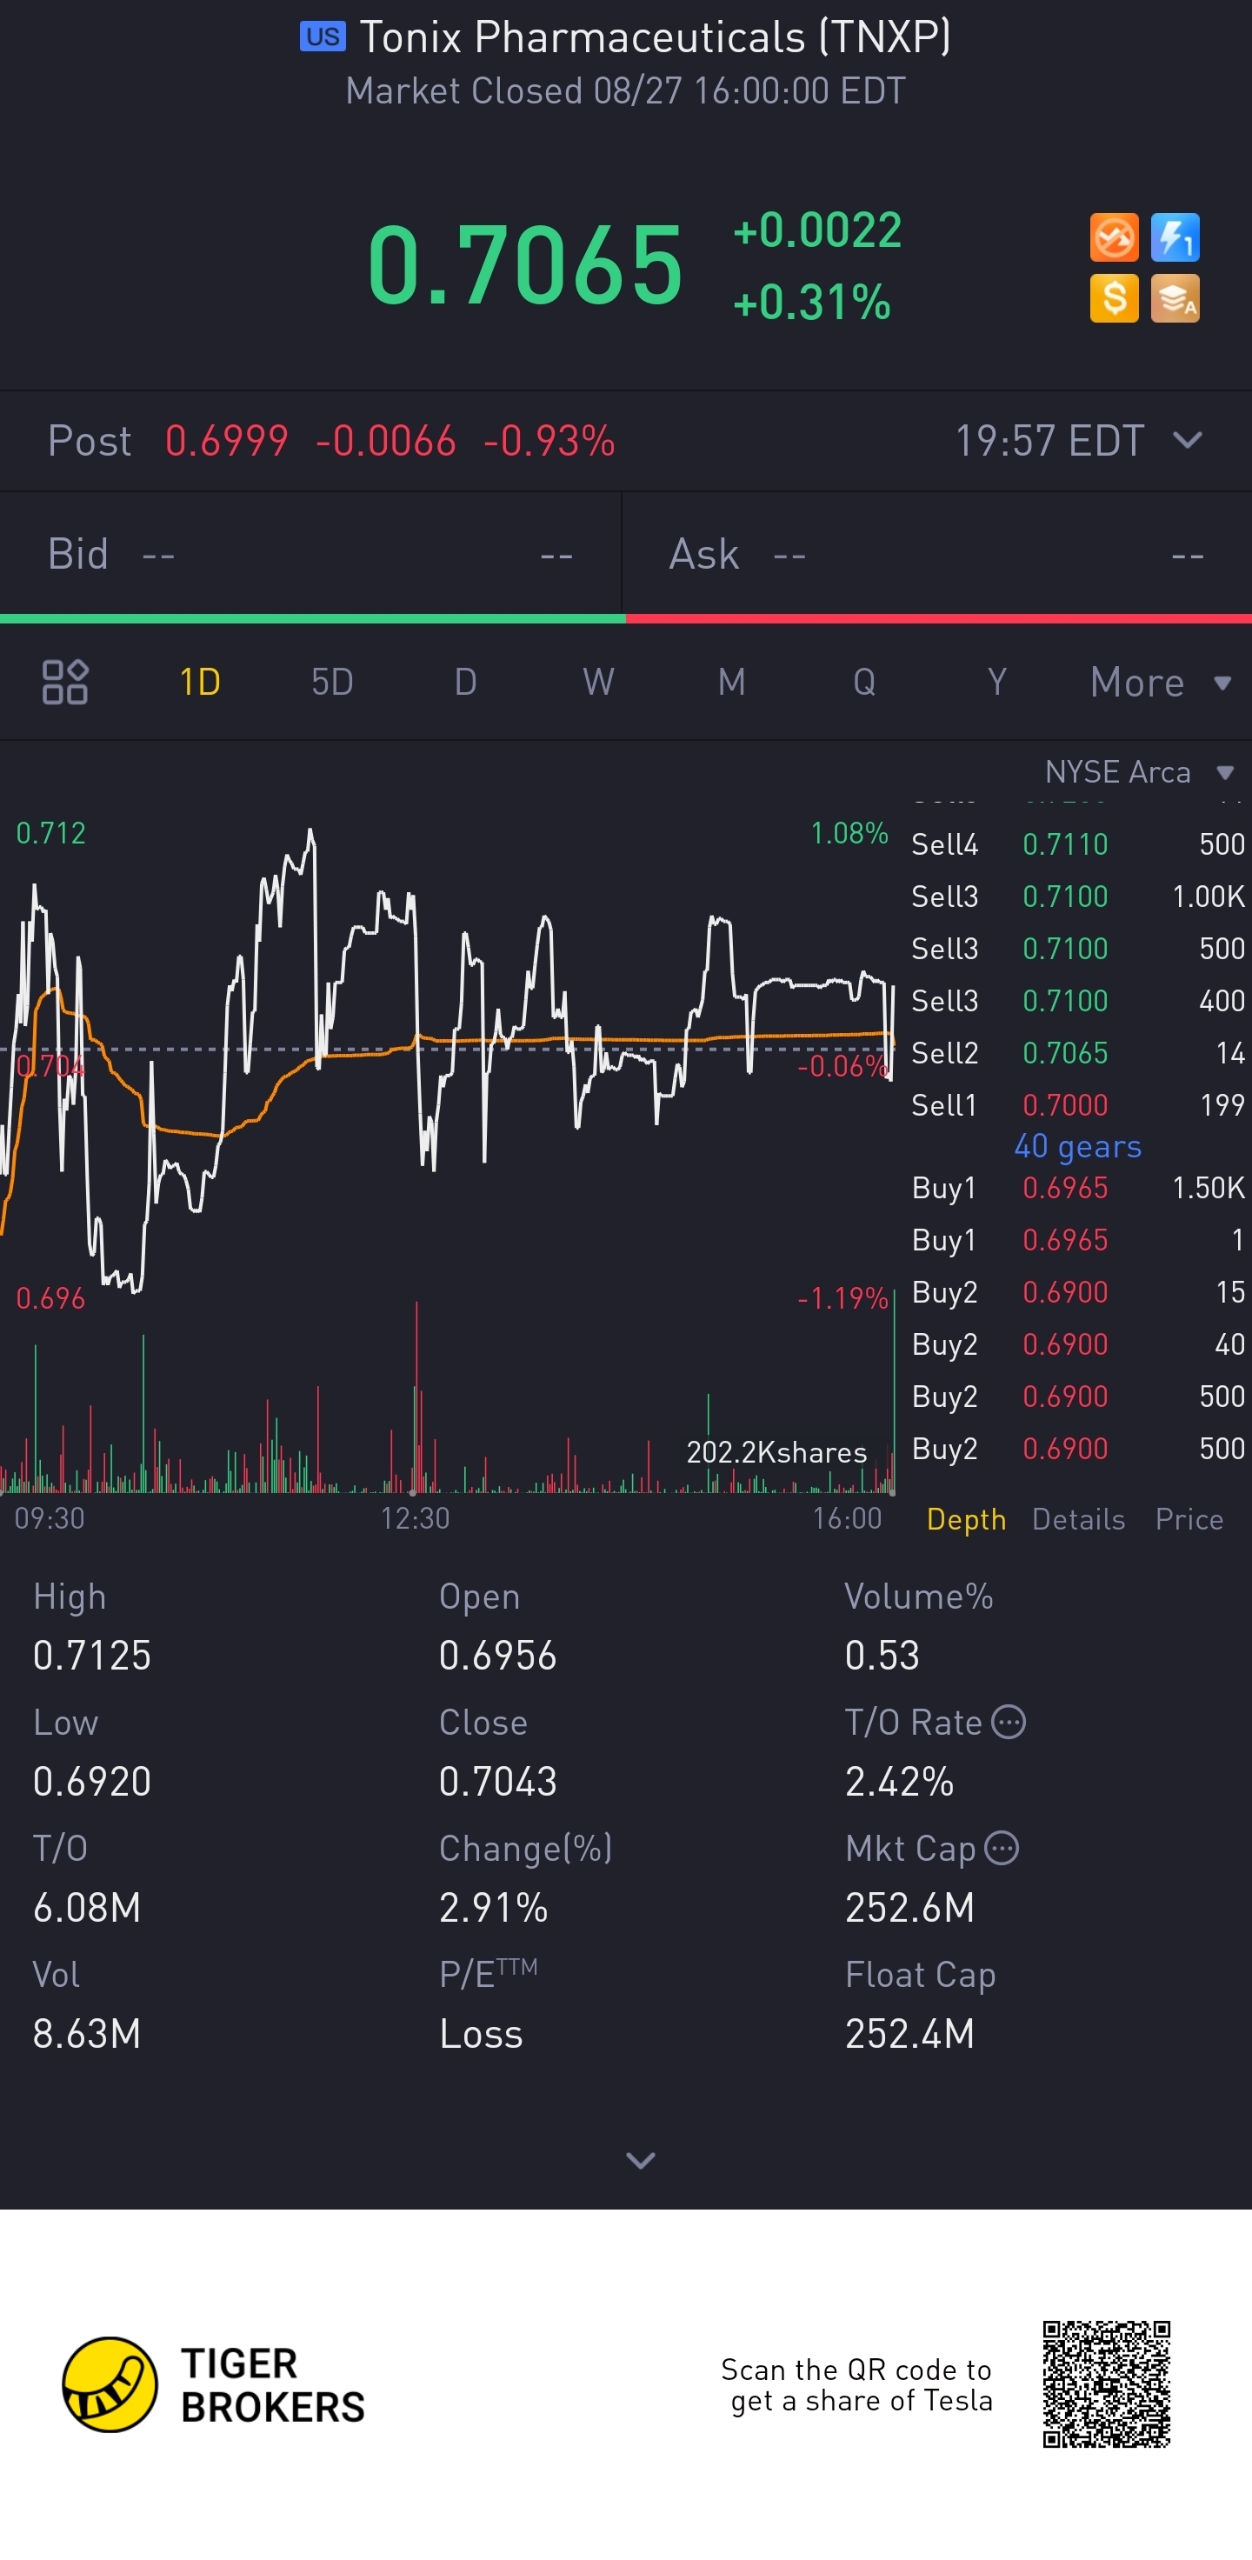The image size is (1252, 2560).
Task: Tap the Volume% value 0.53
Action: click(882, 1656)
